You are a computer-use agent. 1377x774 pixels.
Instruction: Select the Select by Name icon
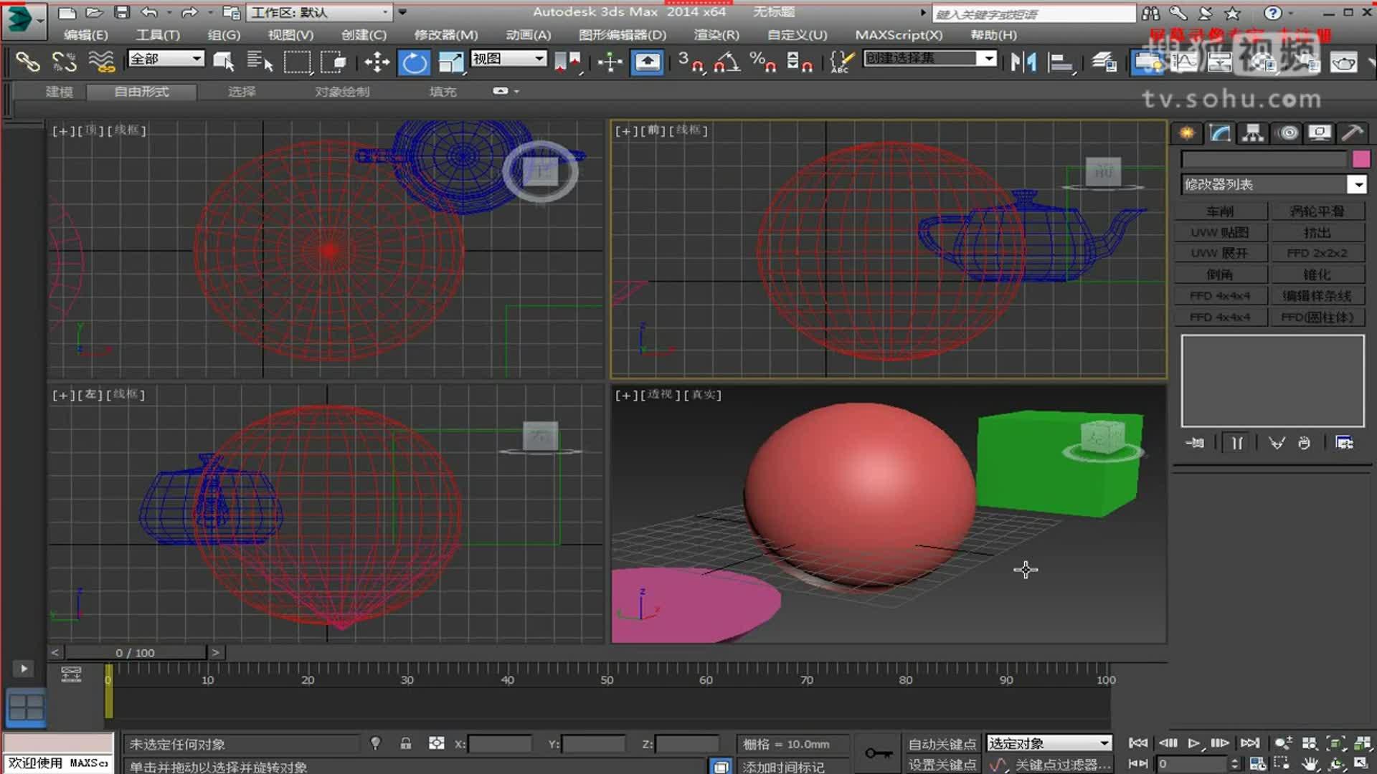tap(260, 61)
